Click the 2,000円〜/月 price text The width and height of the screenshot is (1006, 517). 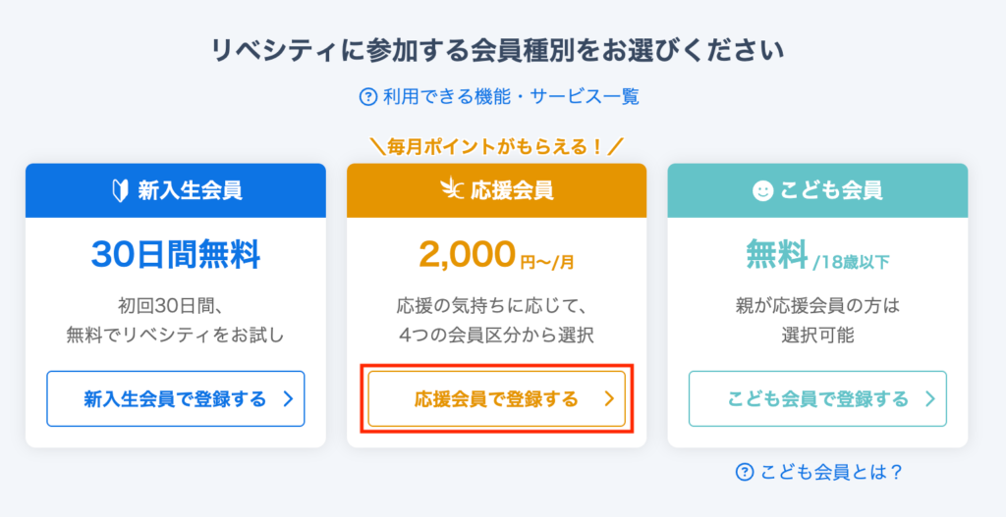click(496, 256)
